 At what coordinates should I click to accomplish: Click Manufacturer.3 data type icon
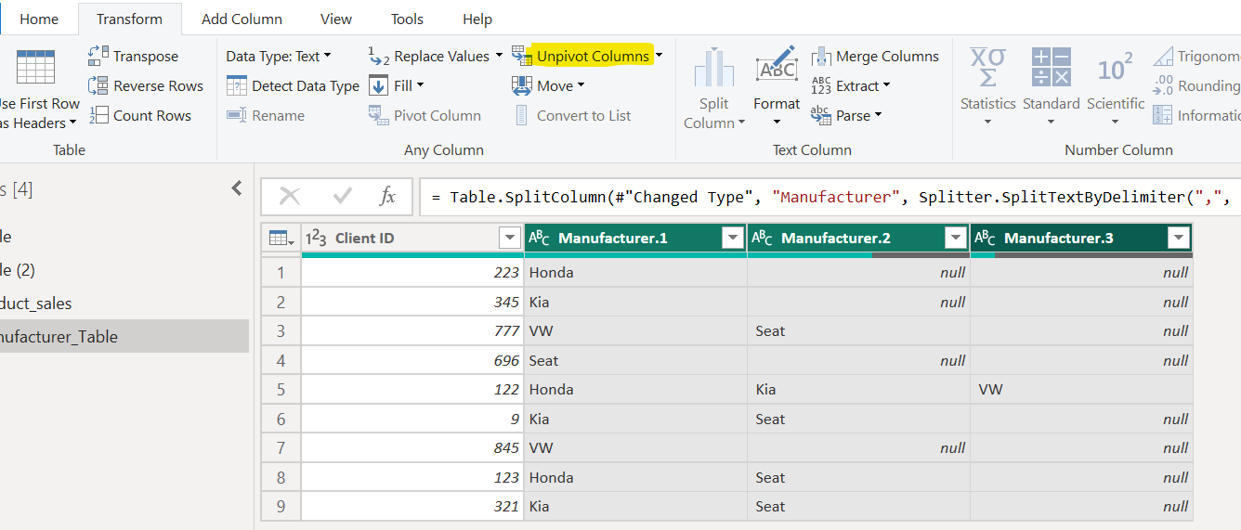tap(986, 239)
